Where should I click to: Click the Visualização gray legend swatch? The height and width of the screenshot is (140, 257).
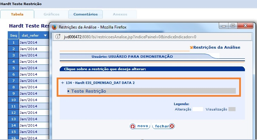232,109
